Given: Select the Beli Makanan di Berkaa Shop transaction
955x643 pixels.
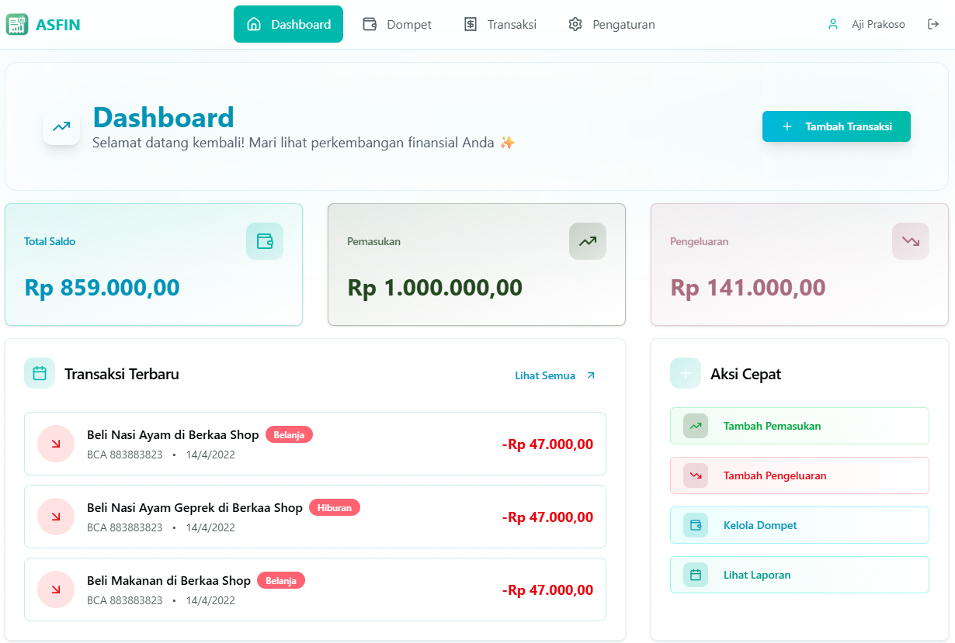Looking at the screenshot, I should point(315,589).
